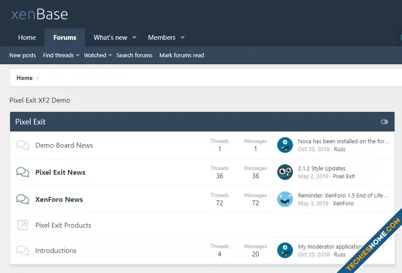Image resolution: width=402 pixels, height=273 pixels.
Task: Expand the Members dropdown arrow
Action: [x=183, y=38]
